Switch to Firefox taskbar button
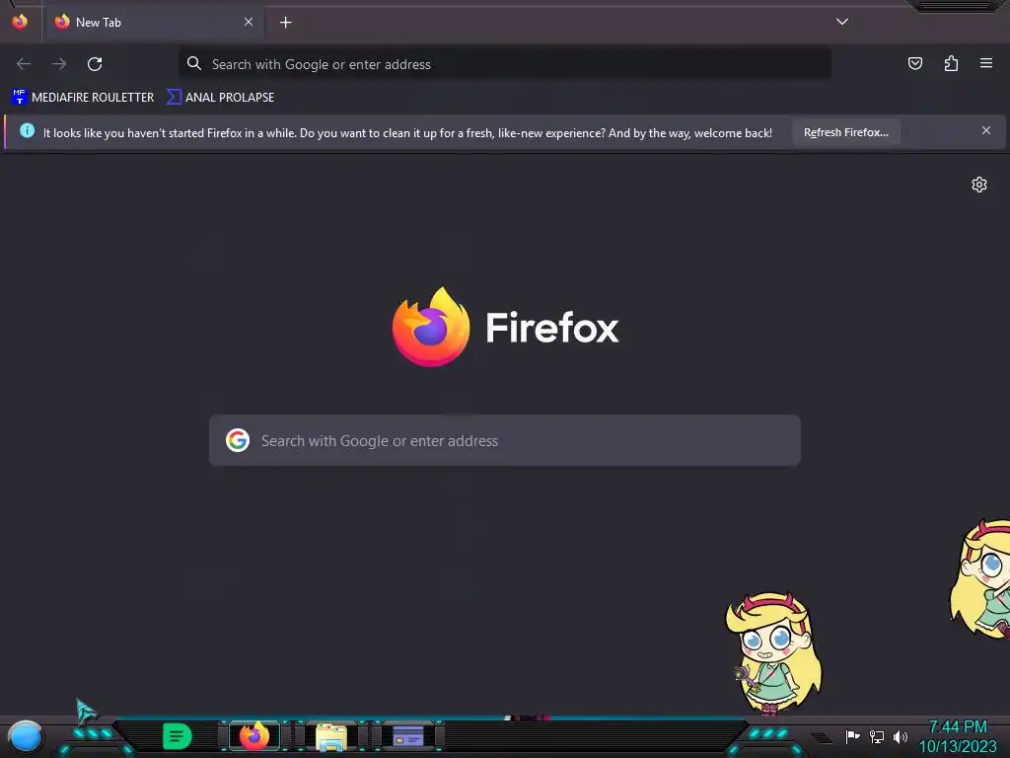 tap(254, 736)
